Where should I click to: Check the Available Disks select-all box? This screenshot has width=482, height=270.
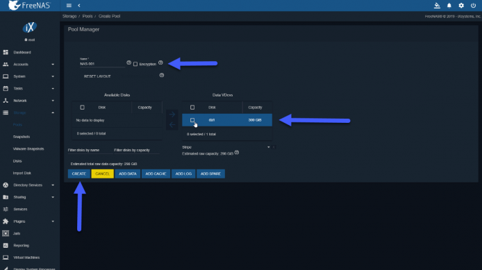coord(82,107)
